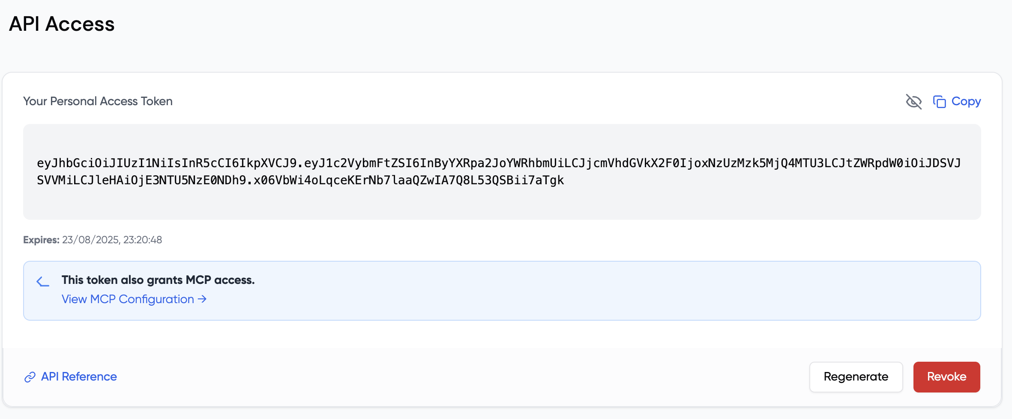The image size is (1012, 419).
Task: Regenerate the personal access token
Action: [x=856, y=377]
